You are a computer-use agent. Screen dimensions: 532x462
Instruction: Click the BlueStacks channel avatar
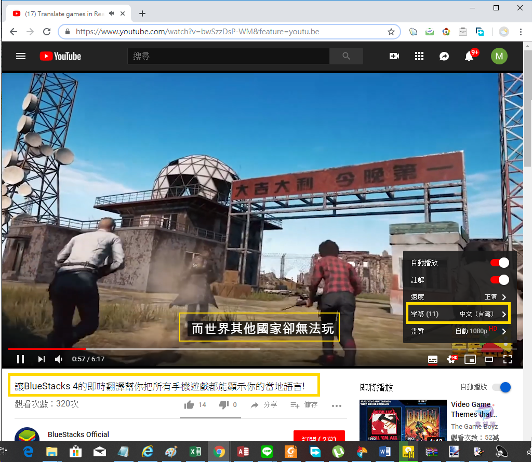[x=27, y=434]
